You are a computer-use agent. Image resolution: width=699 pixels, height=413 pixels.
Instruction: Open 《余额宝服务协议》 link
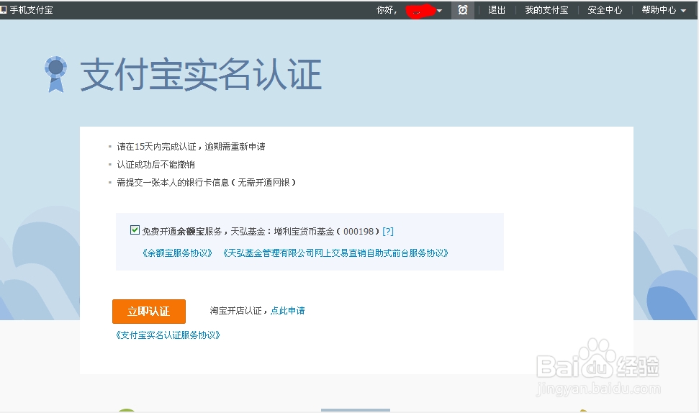click(x=177, y=253)
